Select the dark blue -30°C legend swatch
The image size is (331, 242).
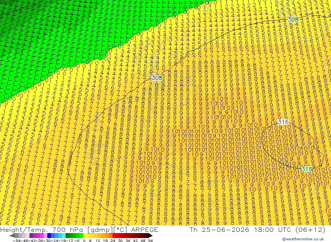click(49, 235)
